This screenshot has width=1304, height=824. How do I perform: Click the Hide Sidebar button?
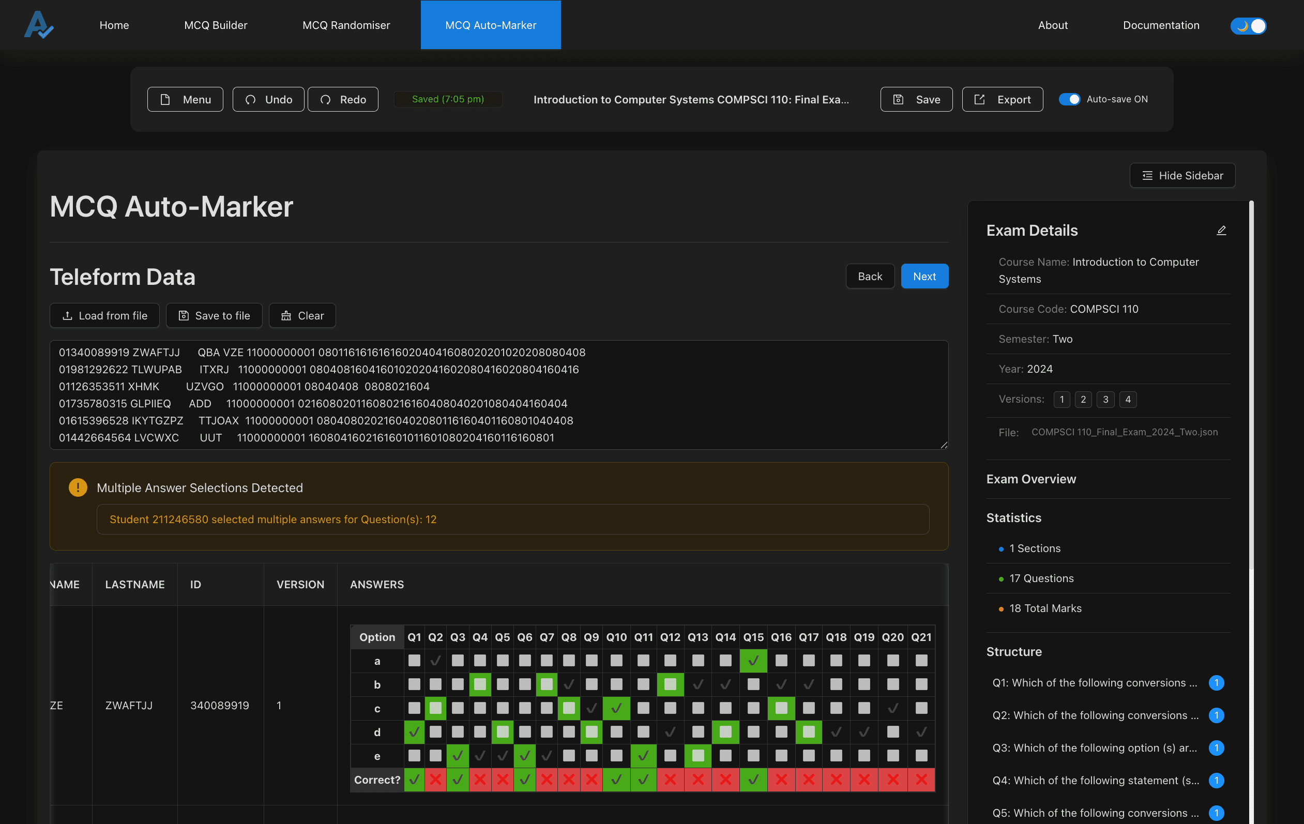click(x=1182, y=175)
